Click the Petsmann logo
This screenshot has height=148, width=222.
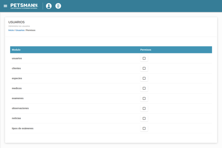24,6
